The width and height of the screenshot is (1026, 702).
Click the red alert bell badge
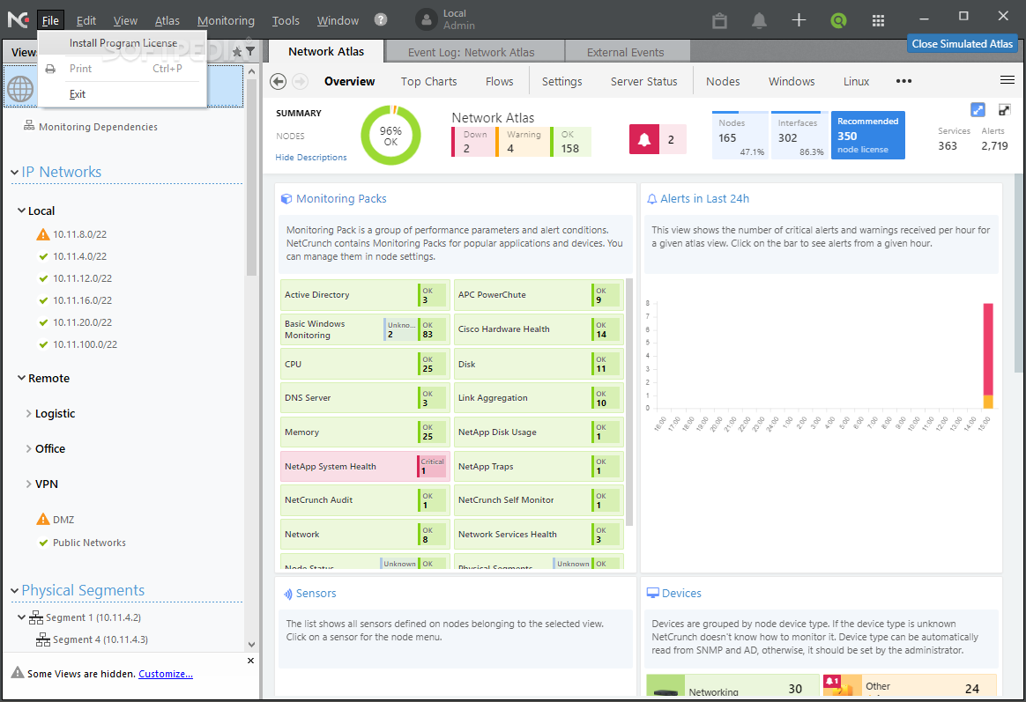click(643, 139)
